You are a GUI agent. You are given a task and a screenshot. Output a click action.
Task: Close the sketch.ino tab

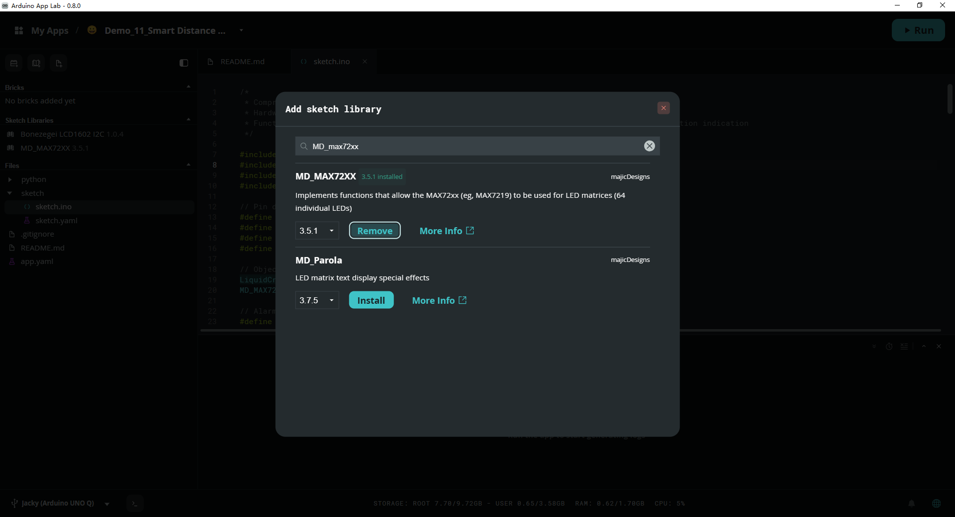tap(365, 61)
